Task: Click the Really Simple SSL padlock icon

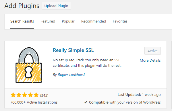Action: pos(29,65)
